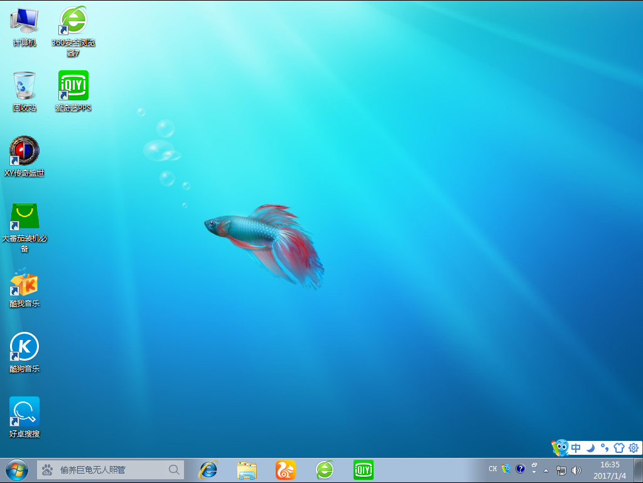The height and width of the screenshot is (483, 643).
Task: Click the CH language indicator in tray
Action: pyautogui.click(x=492, y=469)
